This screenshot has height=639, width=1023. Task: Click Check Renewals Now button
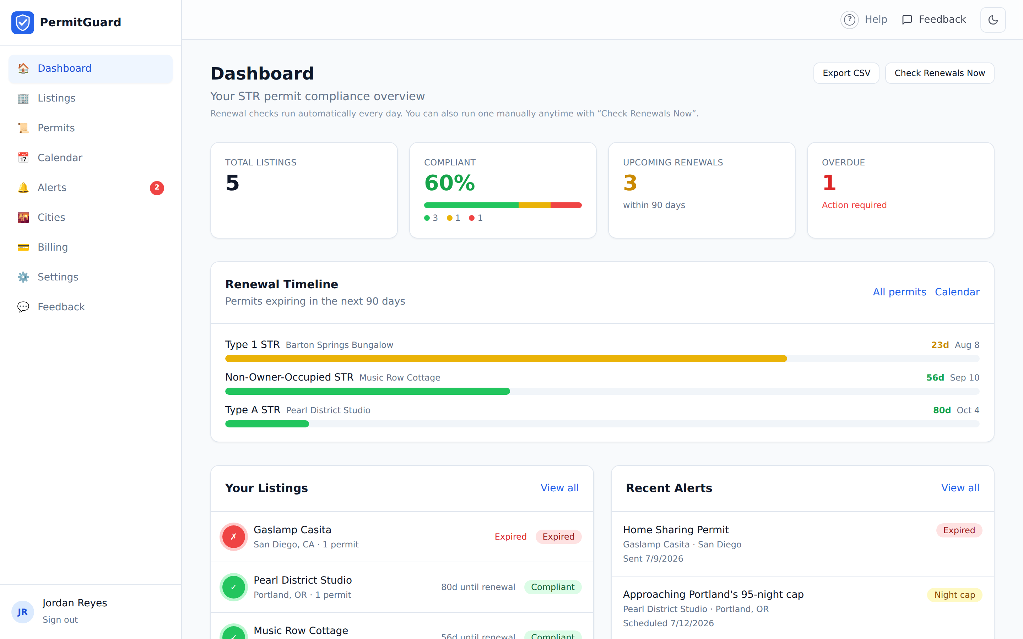coord(939,73)
